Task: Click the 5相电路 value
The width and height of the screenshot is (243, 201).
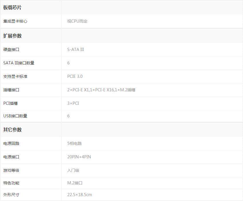Action: [x=75, y=143]
